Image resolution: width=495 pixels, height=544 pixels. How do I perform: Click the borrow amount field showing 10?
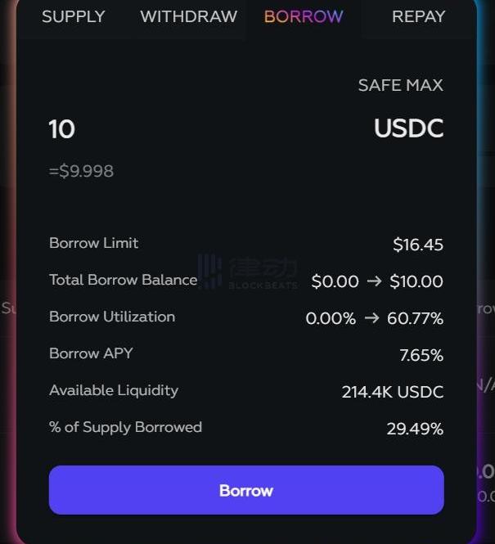click(62, 129)
